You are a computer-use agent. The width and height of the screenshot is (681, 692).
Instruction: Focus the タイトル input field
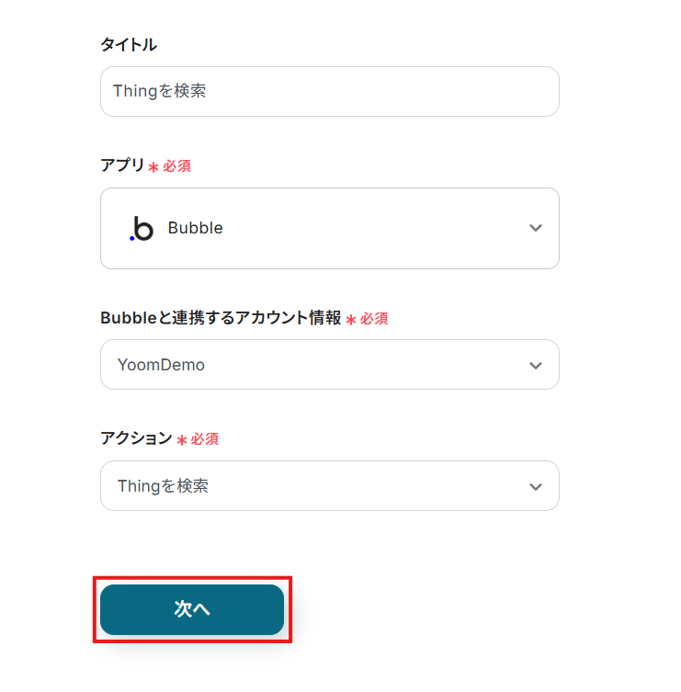(329, 91)
